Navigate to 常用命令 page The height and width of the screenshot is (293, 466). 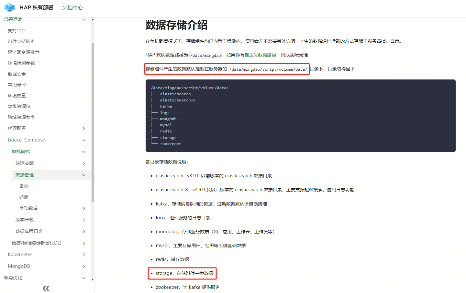(17, 85)
